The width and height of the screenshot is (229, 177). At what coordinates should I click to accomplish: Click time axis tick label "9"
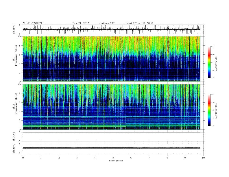tap(185, 158)
